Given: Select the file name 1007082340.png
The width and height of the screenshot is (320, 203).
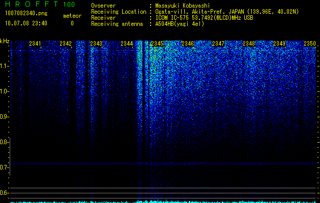Looking at the screenshot, I should (x=26, y=14).
